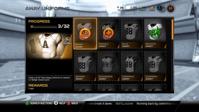Click the green A Search Auctions button icon
Screen dimensions: 199x112
[27, 103]
